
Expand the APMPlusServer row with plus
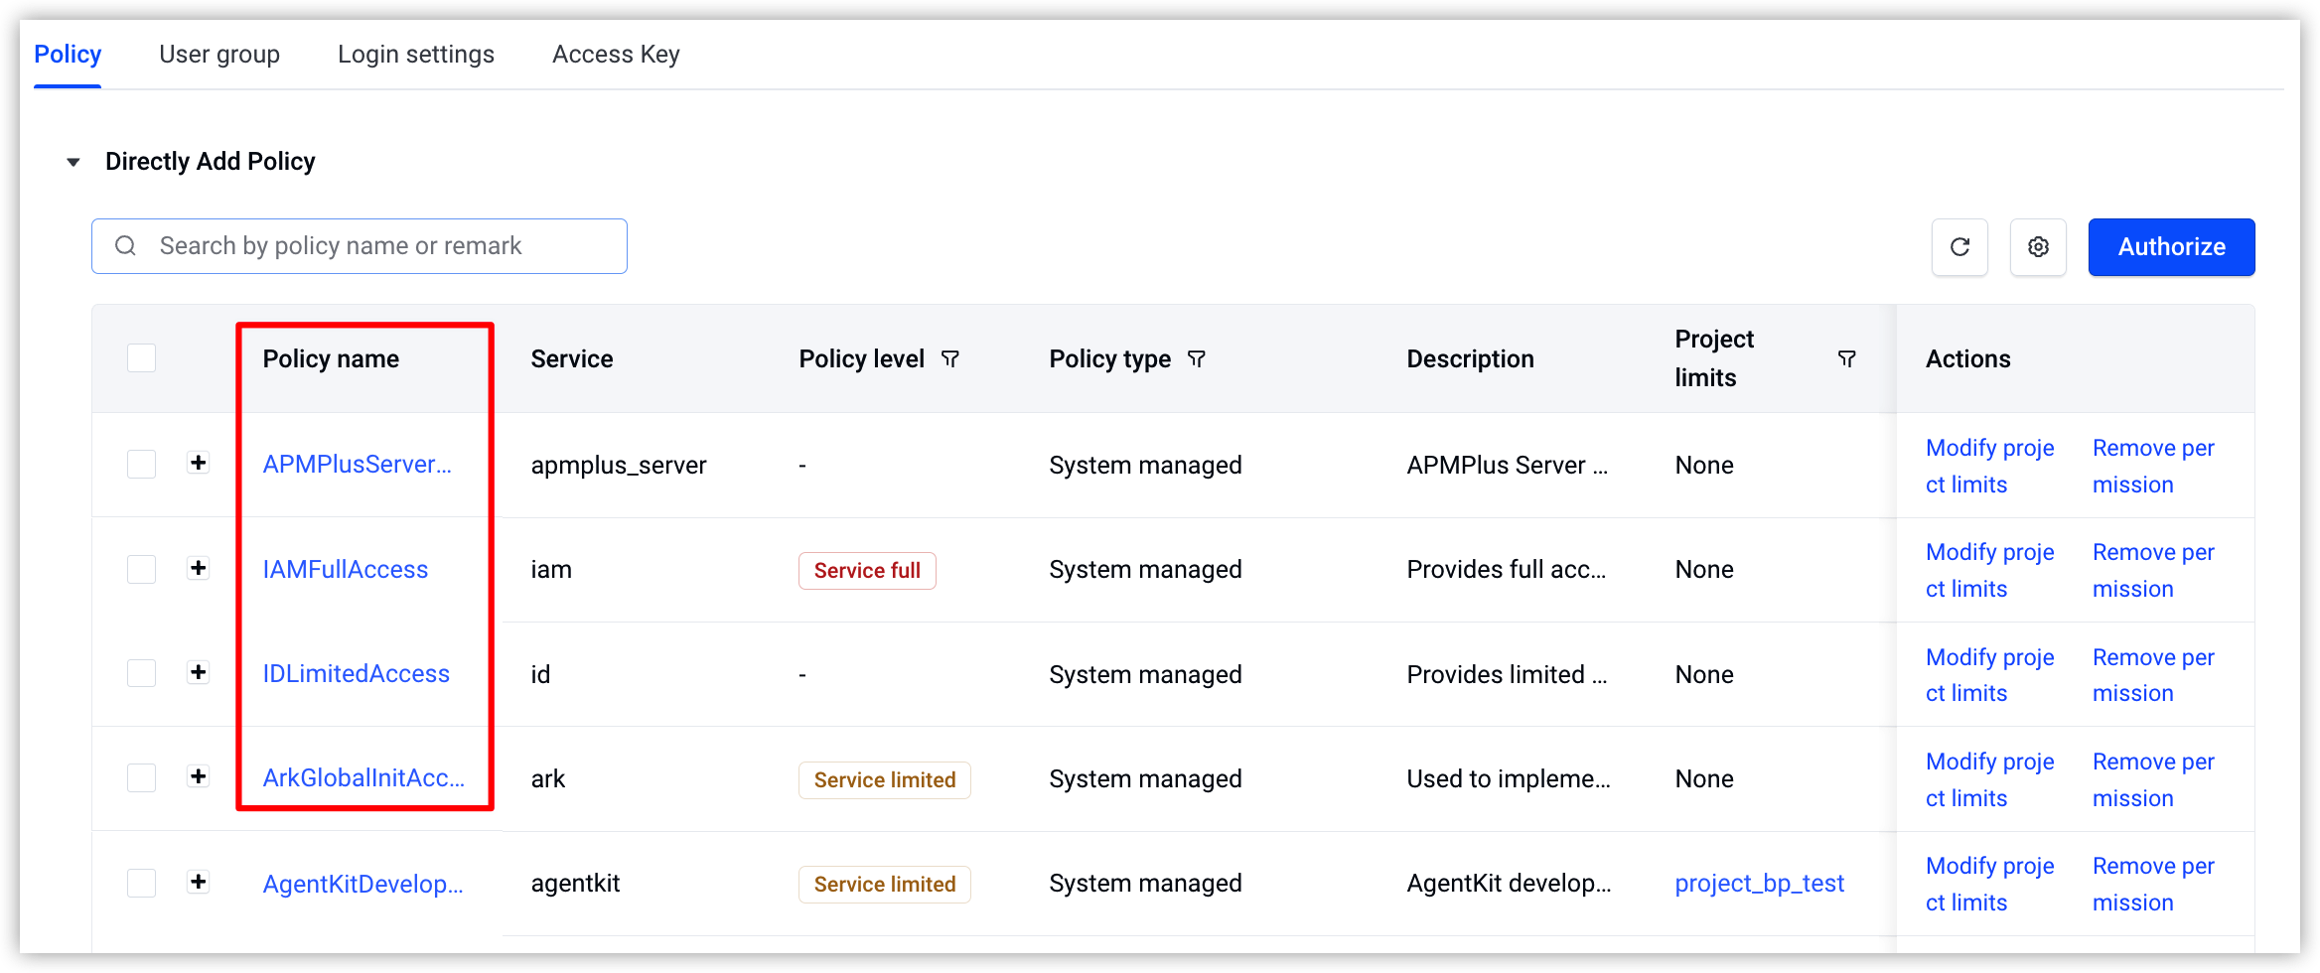pos(199,463)
